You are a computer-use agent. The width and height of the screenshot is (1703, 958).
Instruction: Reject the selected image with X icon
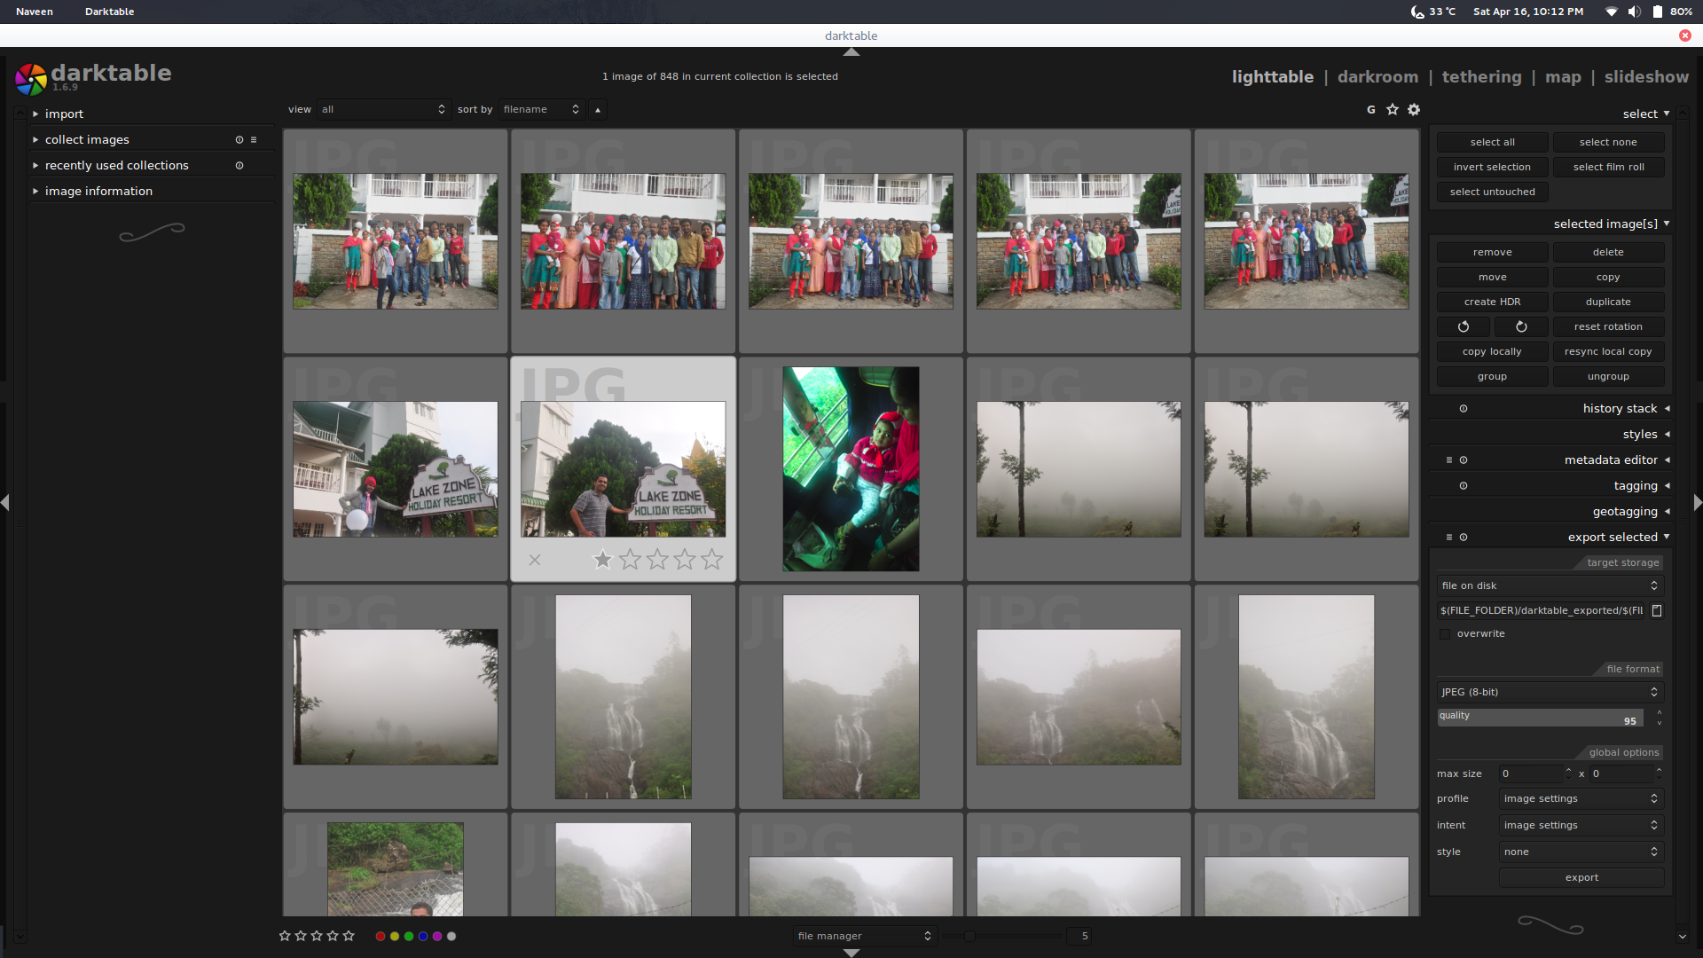[x=535, y=560]
